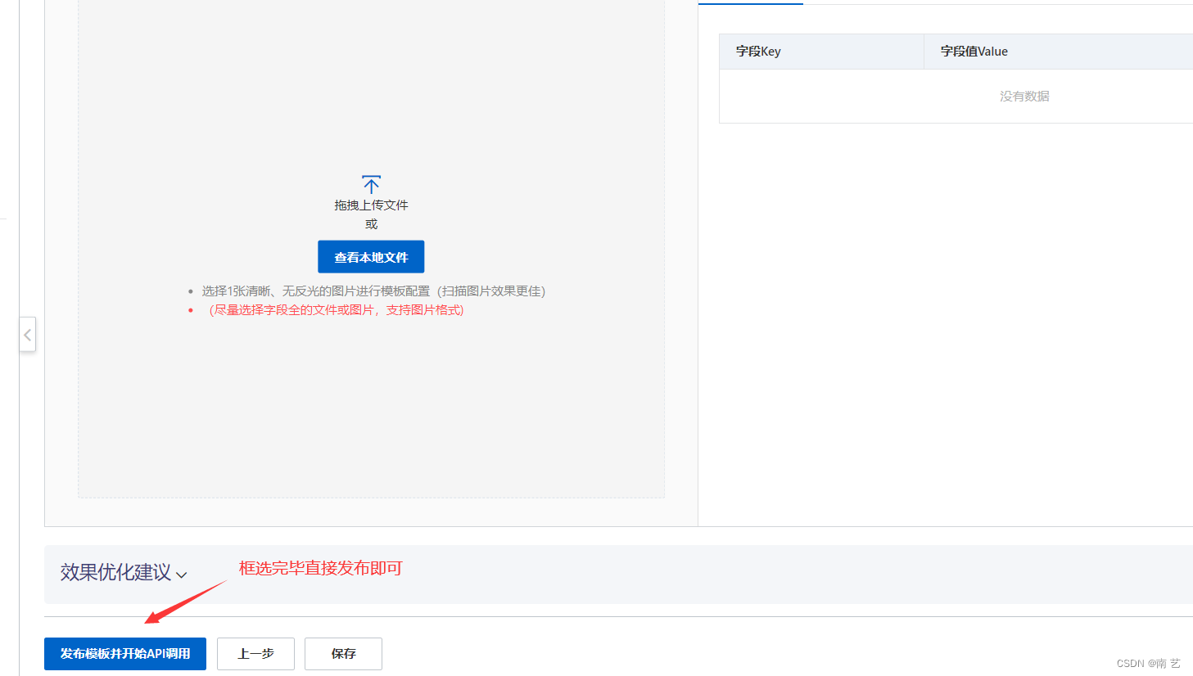Save the template with 保存 button
This screenshot has width=1193, height=676.
(x=343, y=654)
